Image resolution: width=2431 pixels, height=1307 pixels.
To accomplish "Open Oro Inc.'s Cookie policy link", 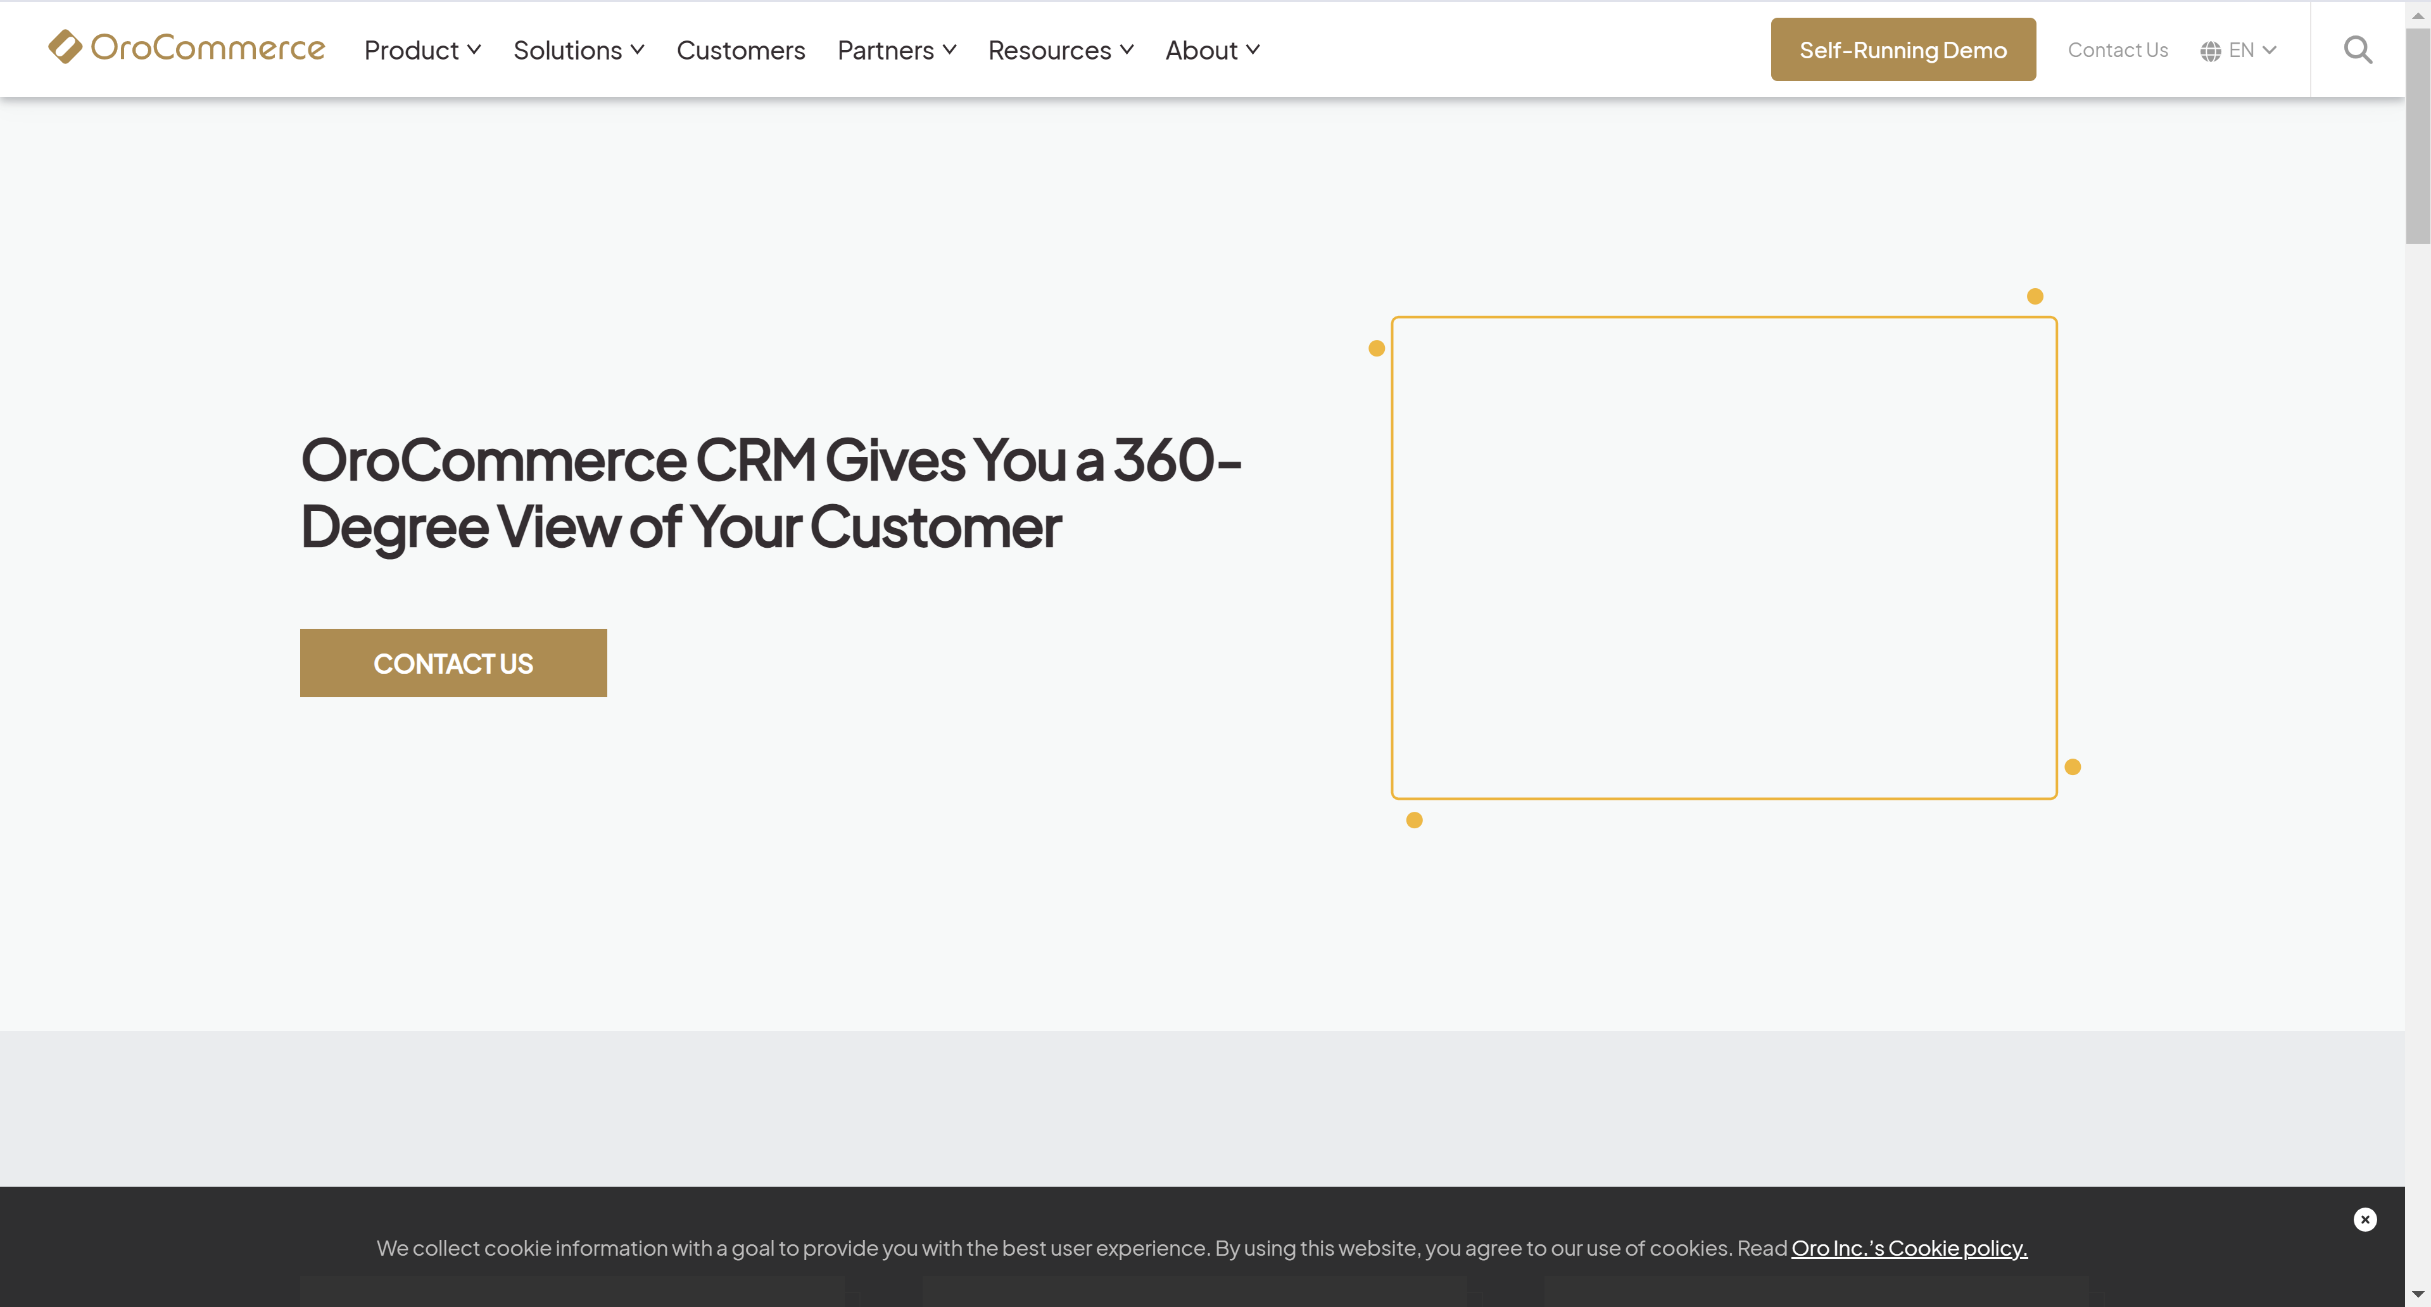I will (1908, 1247).
